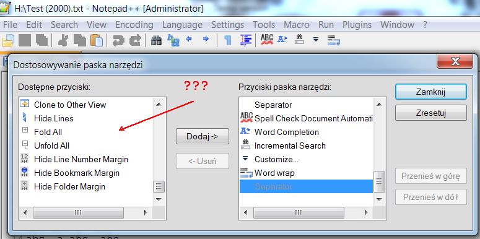Open the Window menu

click(397, 25)
